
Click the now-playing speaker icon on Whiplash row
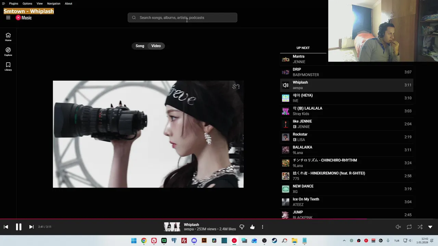[285, 85]
